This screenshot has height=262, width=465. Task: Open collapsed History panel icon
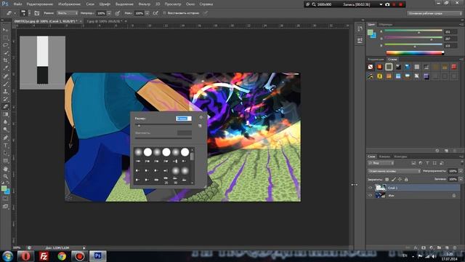tap(360, 29)
